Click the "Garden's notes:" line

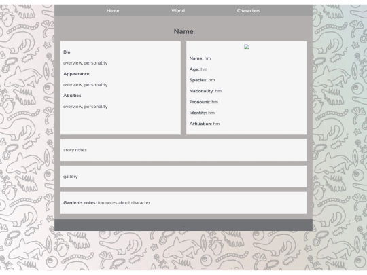click(107, 203)
